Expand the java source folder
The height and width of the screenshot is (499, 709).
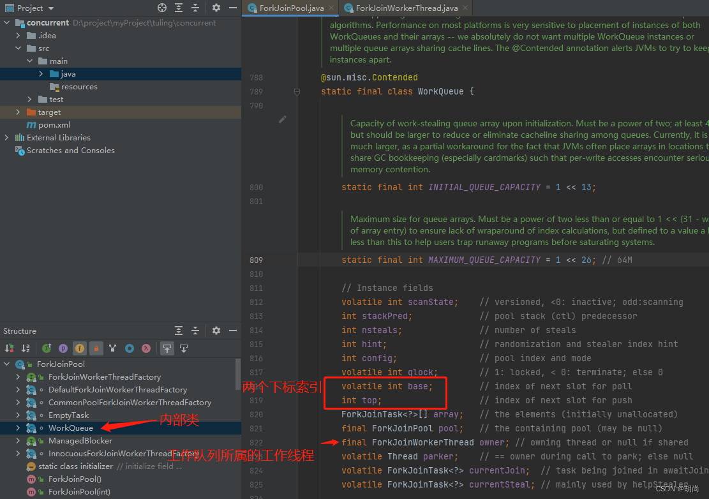41,73
